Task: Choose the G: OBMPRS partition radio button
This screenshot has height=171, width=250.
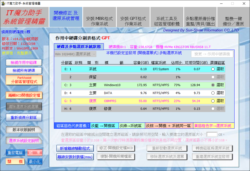Action: pyautogui.click(x=213, y=101)
